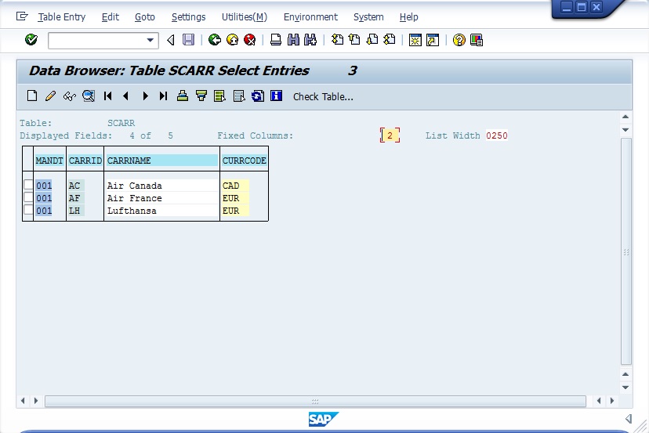Click the red Cancel icon
The image size is (649, 433).
[x=249, y=40]
